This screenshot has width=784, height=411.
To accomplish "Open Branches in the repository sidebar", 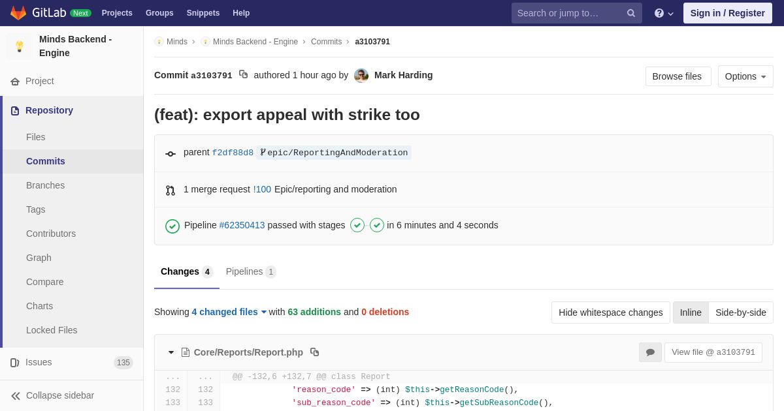I will click(45, 185).
